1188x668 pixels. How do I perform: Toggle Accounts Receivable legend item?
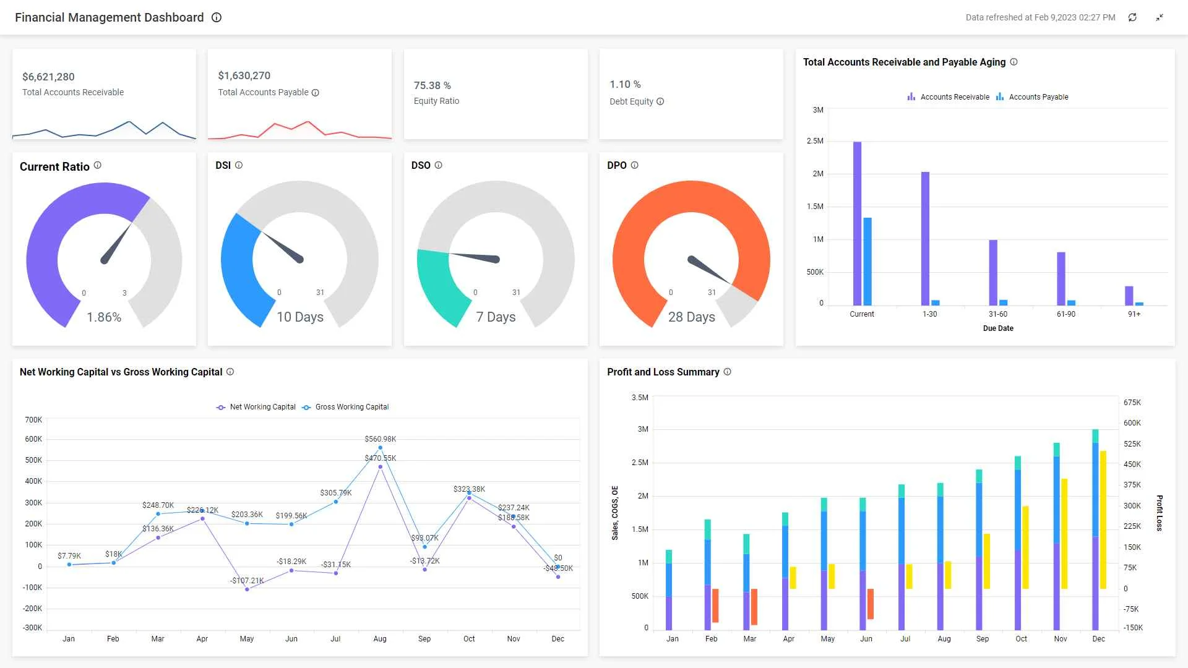tap(949, 97)
